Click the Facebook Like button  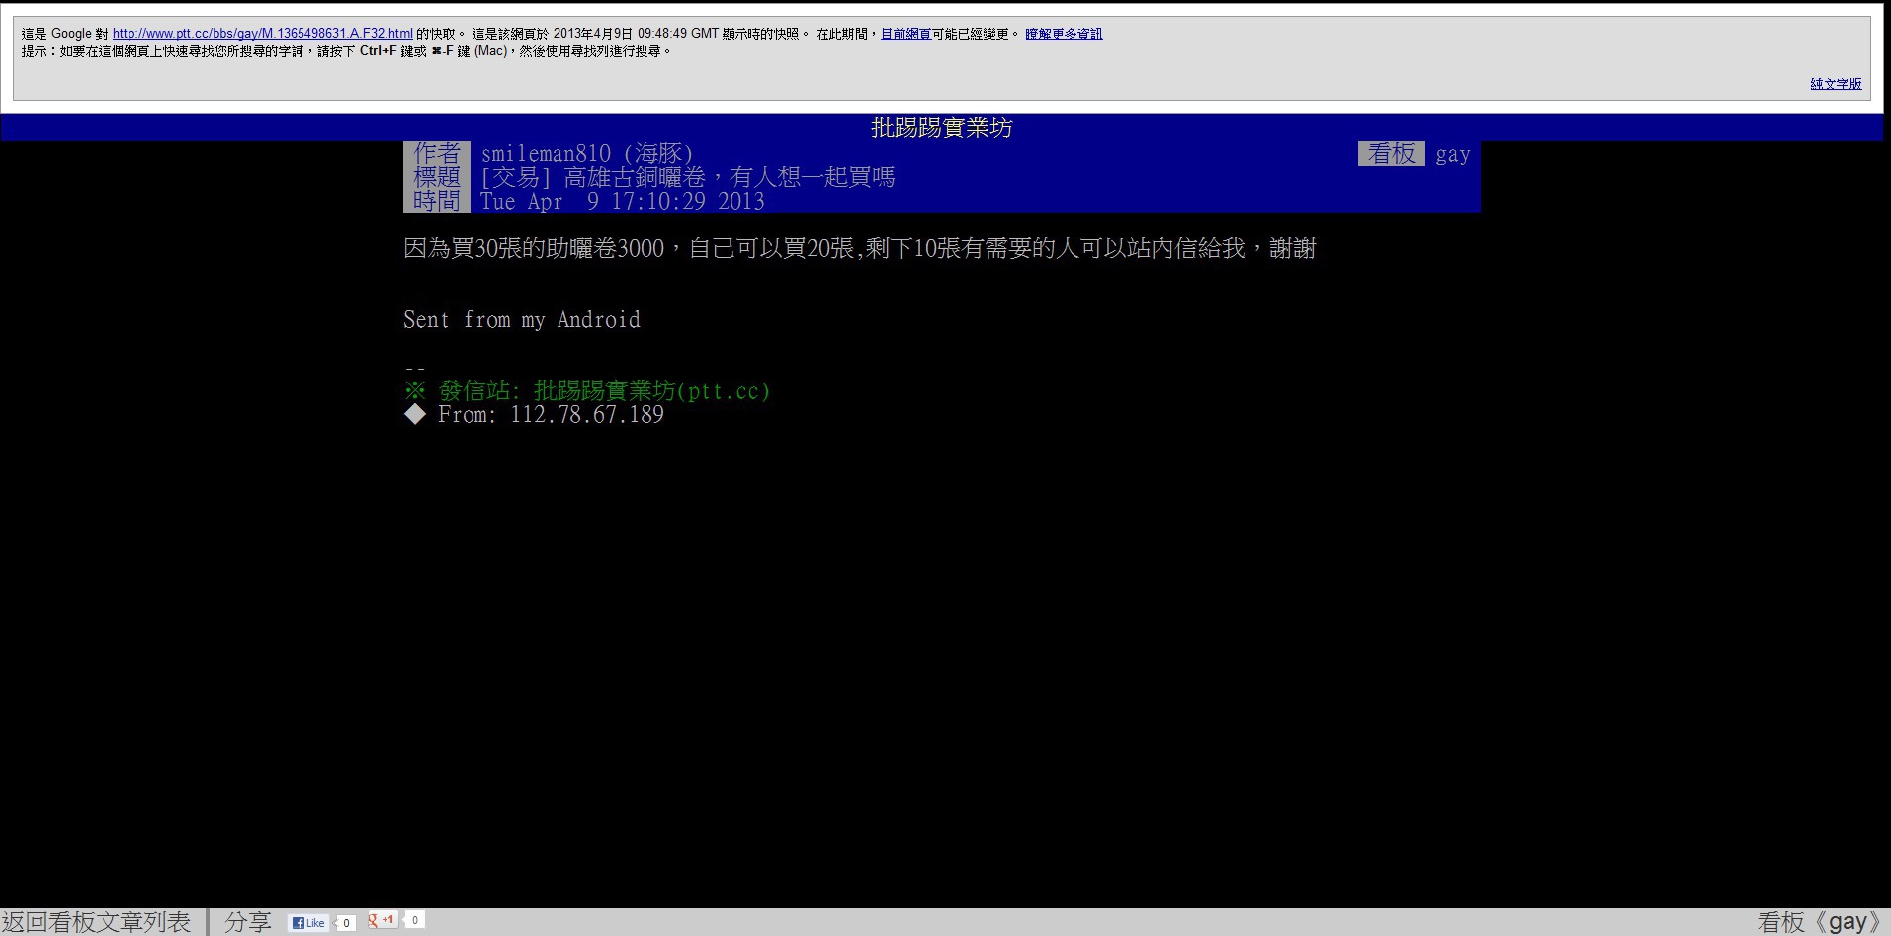point(307,923)
